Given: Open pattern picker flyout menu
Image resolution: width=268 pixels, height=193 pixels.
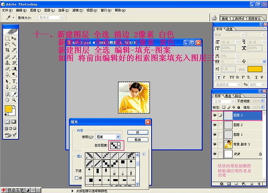Looking at the screenshot, I should (144, 154).
